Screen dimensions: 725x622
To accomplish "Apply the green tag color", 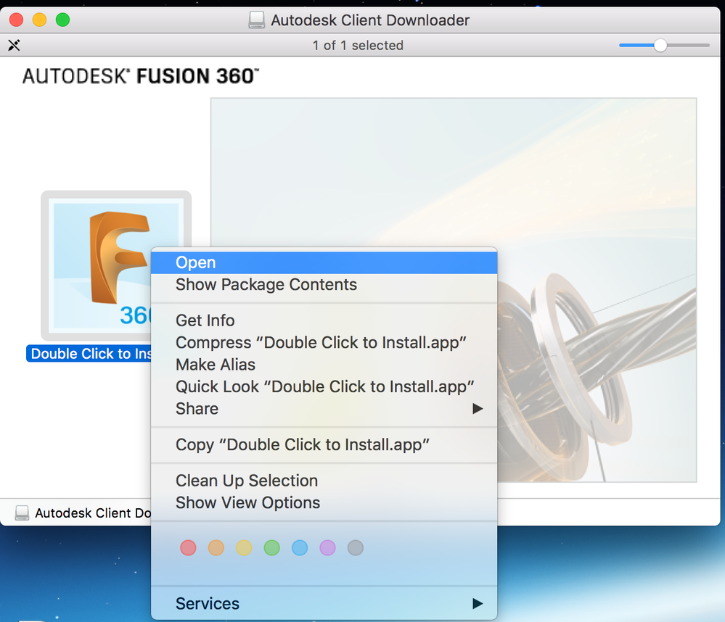I will click(x=272, y=548).
